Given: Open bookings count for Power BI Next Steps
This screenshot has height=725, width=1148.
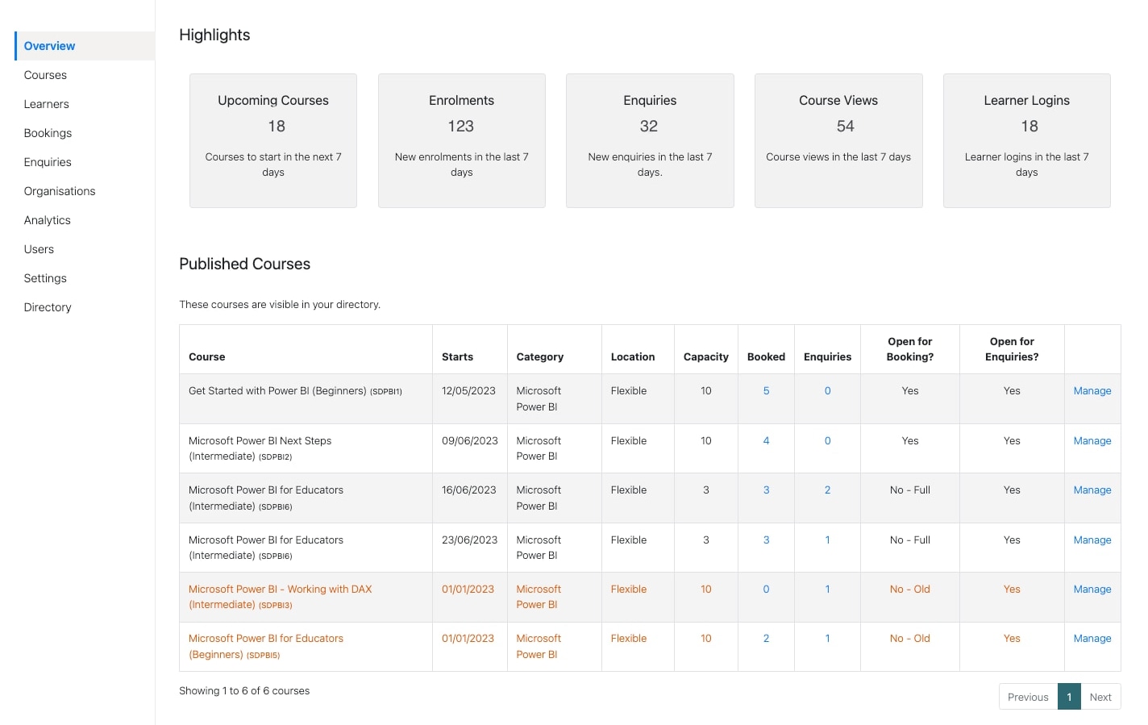Looking at the screenshot, I should coord(766,440).
